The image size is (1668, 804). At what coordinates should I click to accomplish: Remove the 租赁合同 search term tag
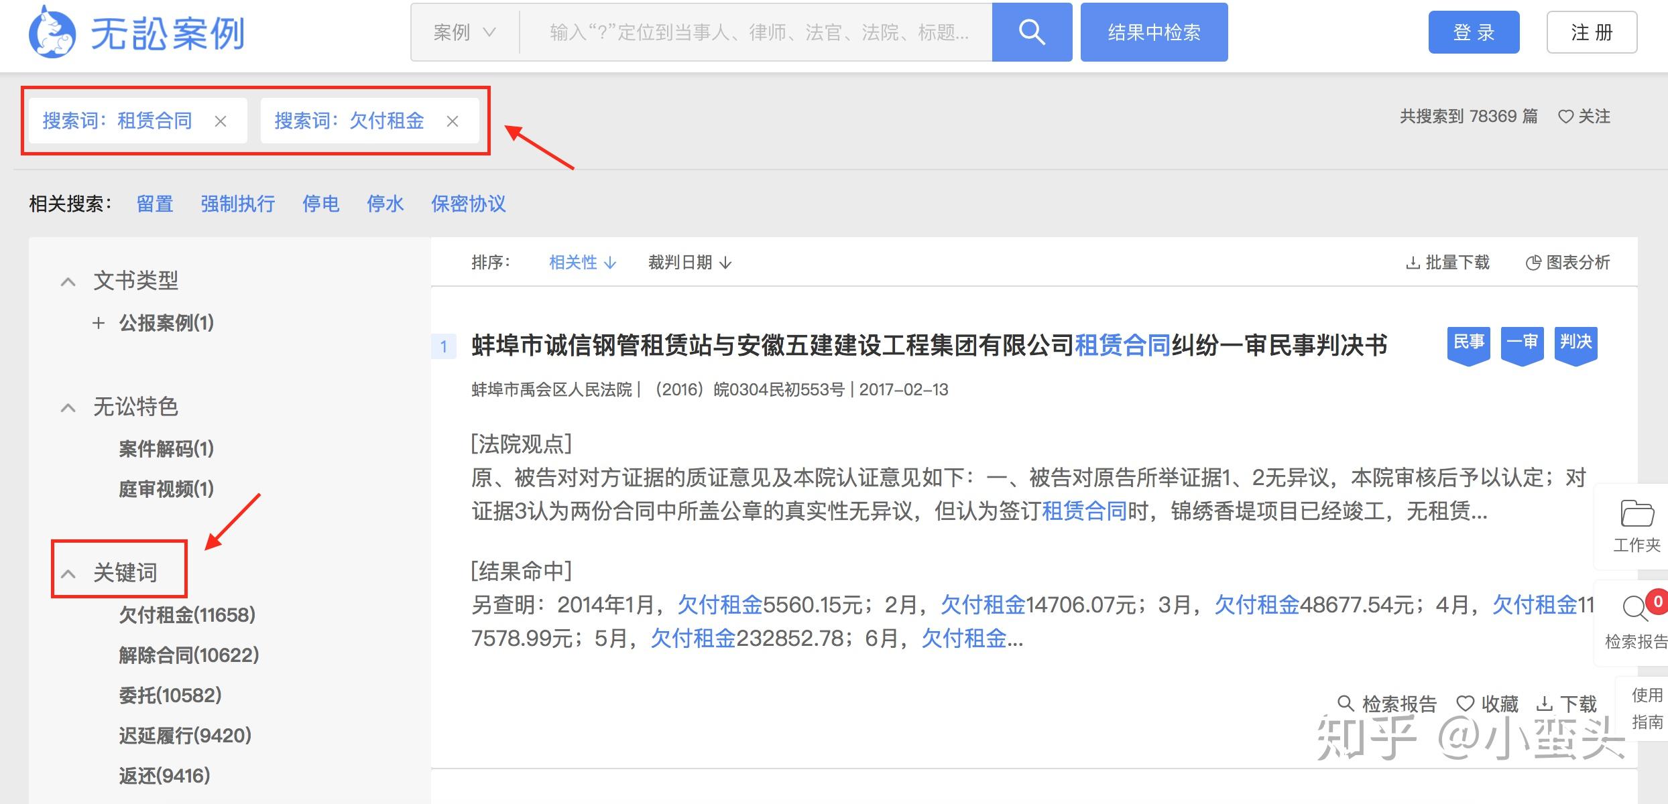[221, 121]
